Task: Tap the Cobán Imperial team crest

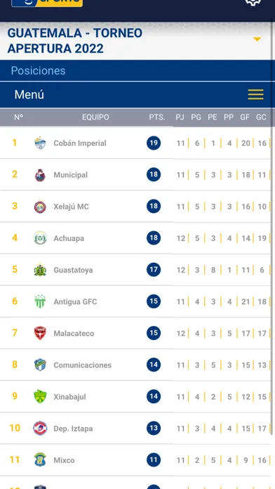Action: click(40, 143)
